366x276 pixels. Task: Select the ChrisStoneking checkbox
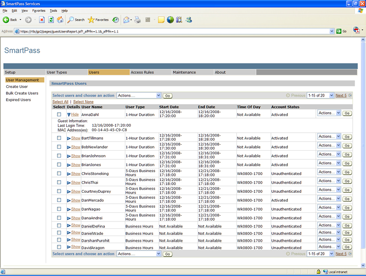59,173
